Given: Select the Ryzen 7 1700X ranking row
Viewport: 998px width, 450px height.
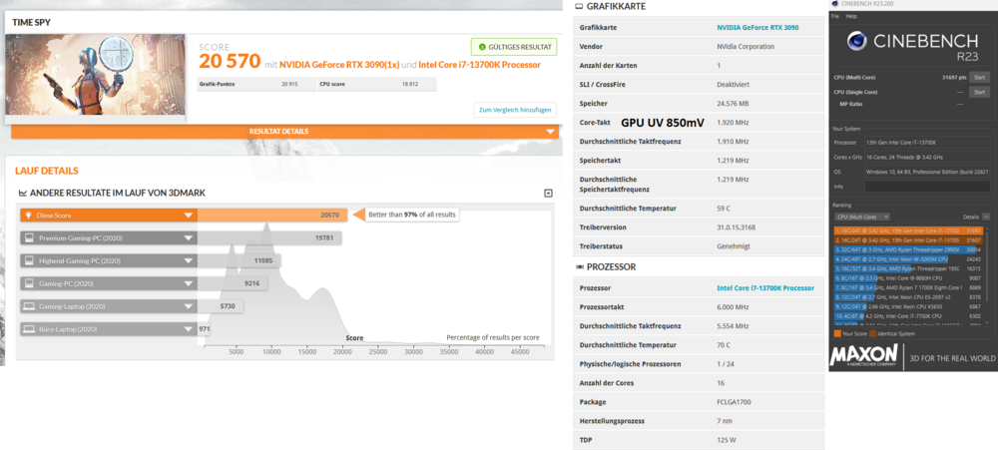Looking at the screenshot, I should click(908, 287).
